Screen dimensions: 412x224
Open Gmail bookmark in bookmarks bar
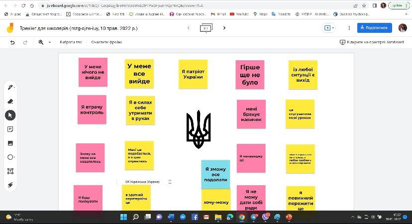point(219,14)
